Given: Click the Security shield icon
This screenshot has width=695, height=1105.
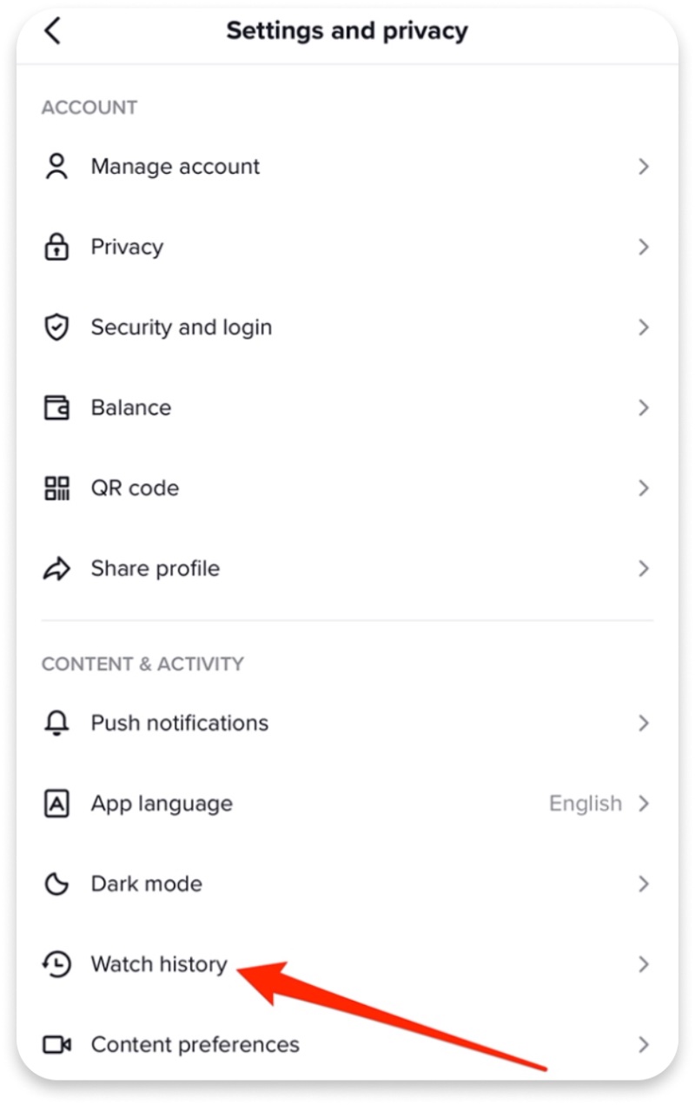Looking at the screenshot, I should pos(56,328).
